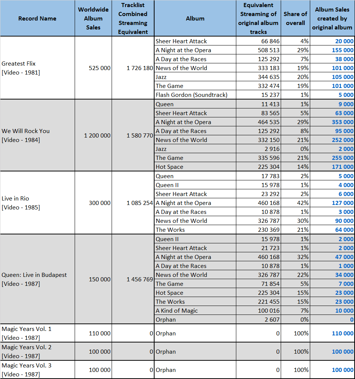Click the worldwide sales value '1 200 000'
Viewport: 355px width, 379px height.
coord(97,136)
